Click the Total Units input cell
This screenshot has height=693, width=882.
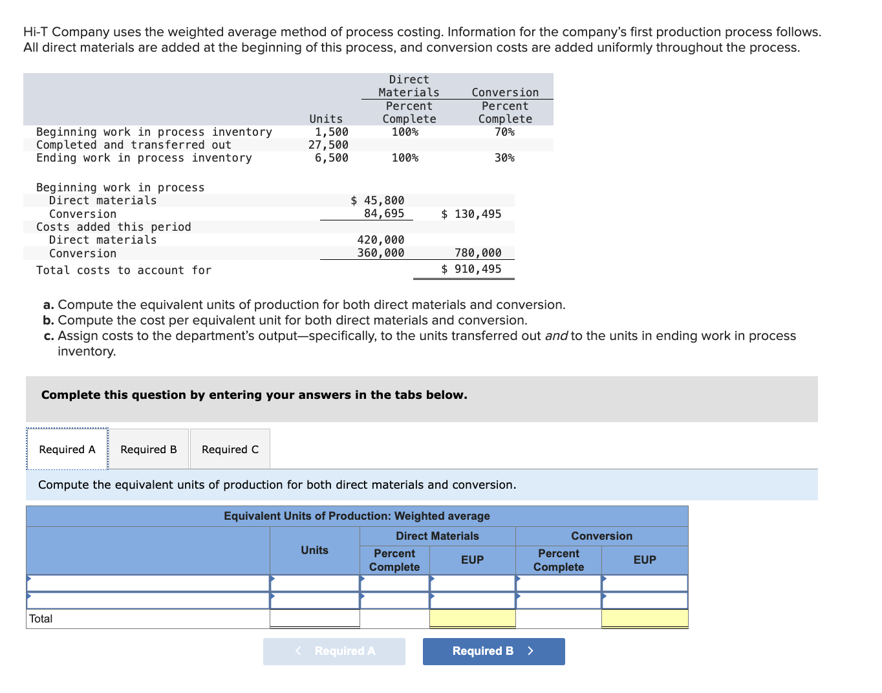click(314, 619)
